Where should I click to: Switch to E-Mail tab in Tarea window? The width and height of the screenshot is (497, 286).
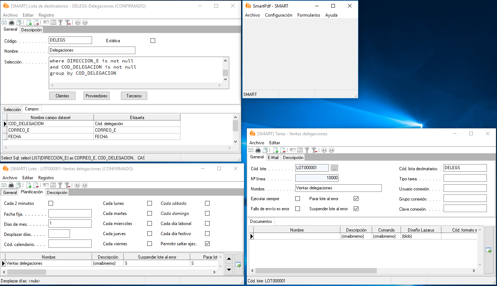pos(273,158)
